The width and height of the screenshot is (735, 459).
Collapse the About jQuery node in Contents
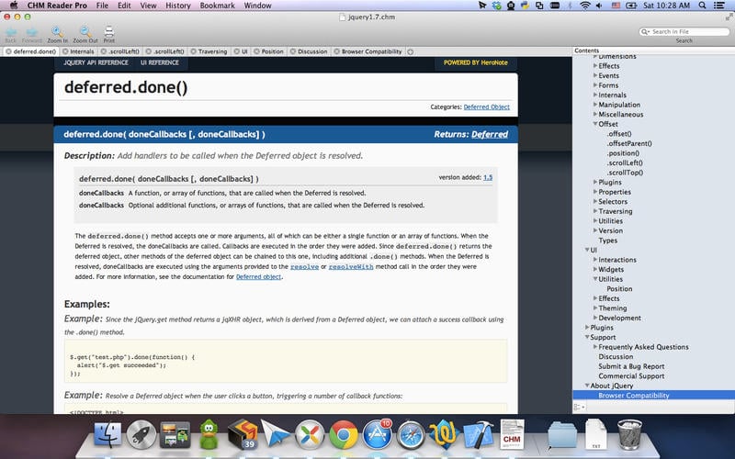tap(587, 386)
